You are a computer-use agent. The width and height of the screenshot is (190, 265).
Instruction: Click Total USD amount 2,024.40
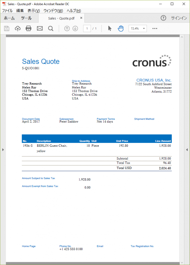(165, 168)
